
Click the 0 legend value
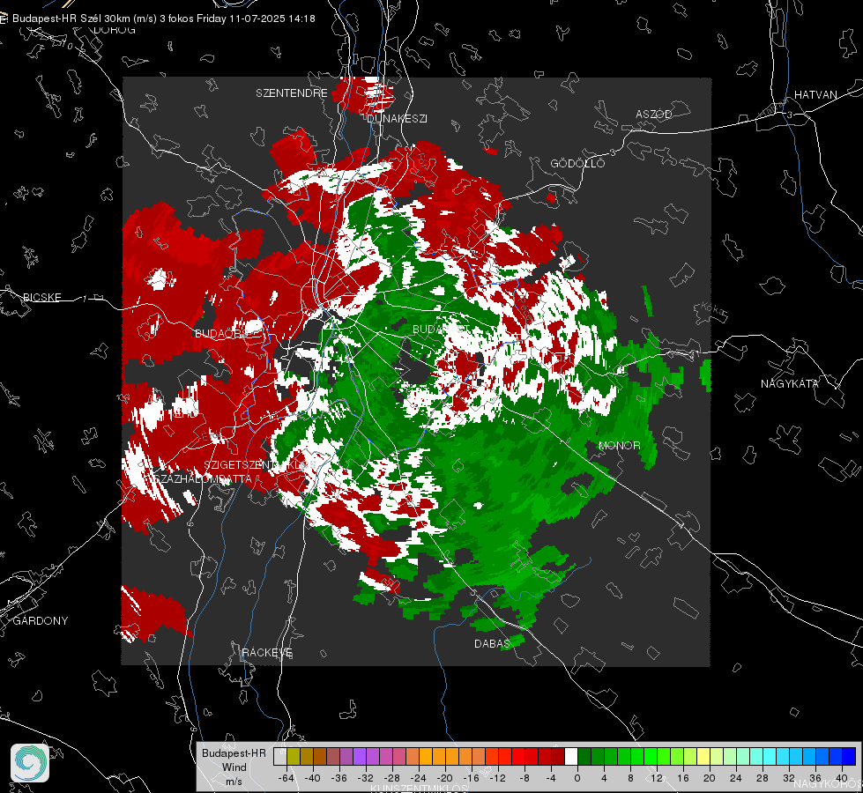click(x=577, y=778)
